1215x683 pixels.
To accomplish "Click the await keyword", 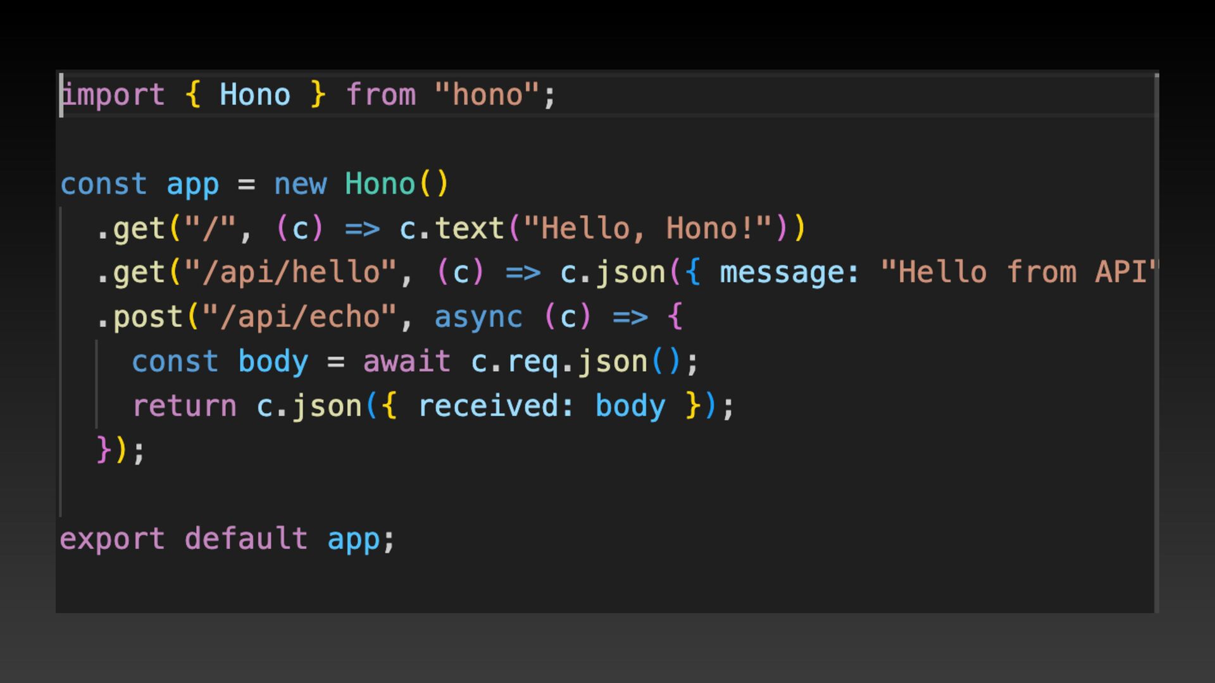I will 406,362.
